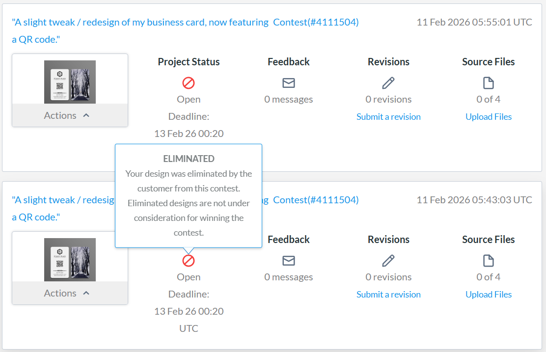546x352 pixels.
Task: Click the ELIMINATED tooltip popup
Action: 189,195
